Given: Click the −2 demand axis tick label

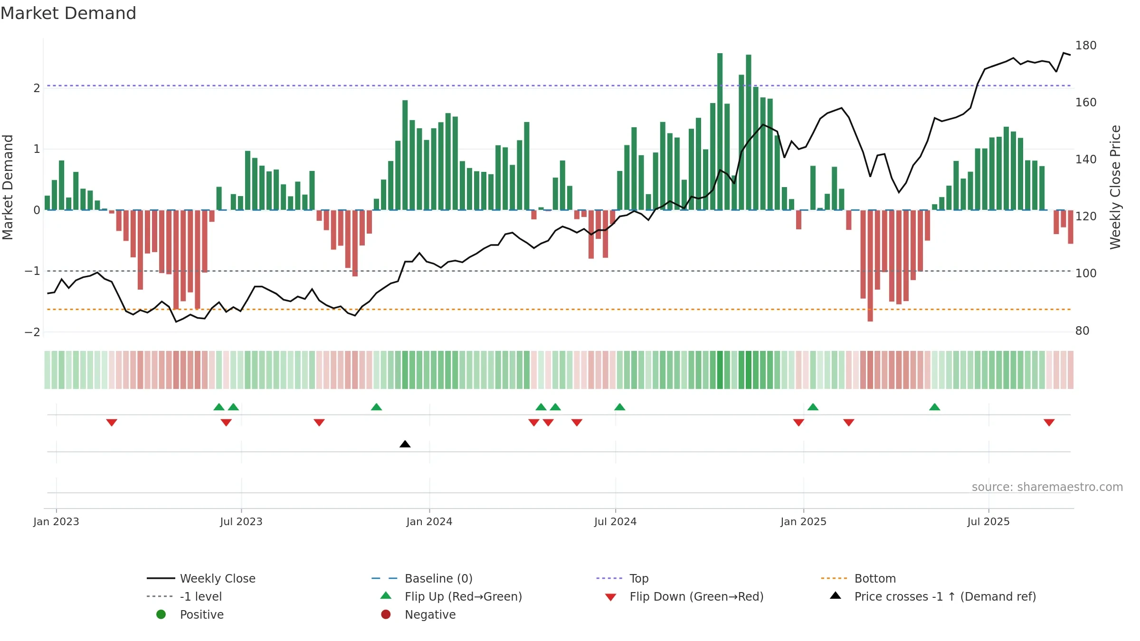Looking at the screenshot, I should pyautogui.click(x=32, y=332).
